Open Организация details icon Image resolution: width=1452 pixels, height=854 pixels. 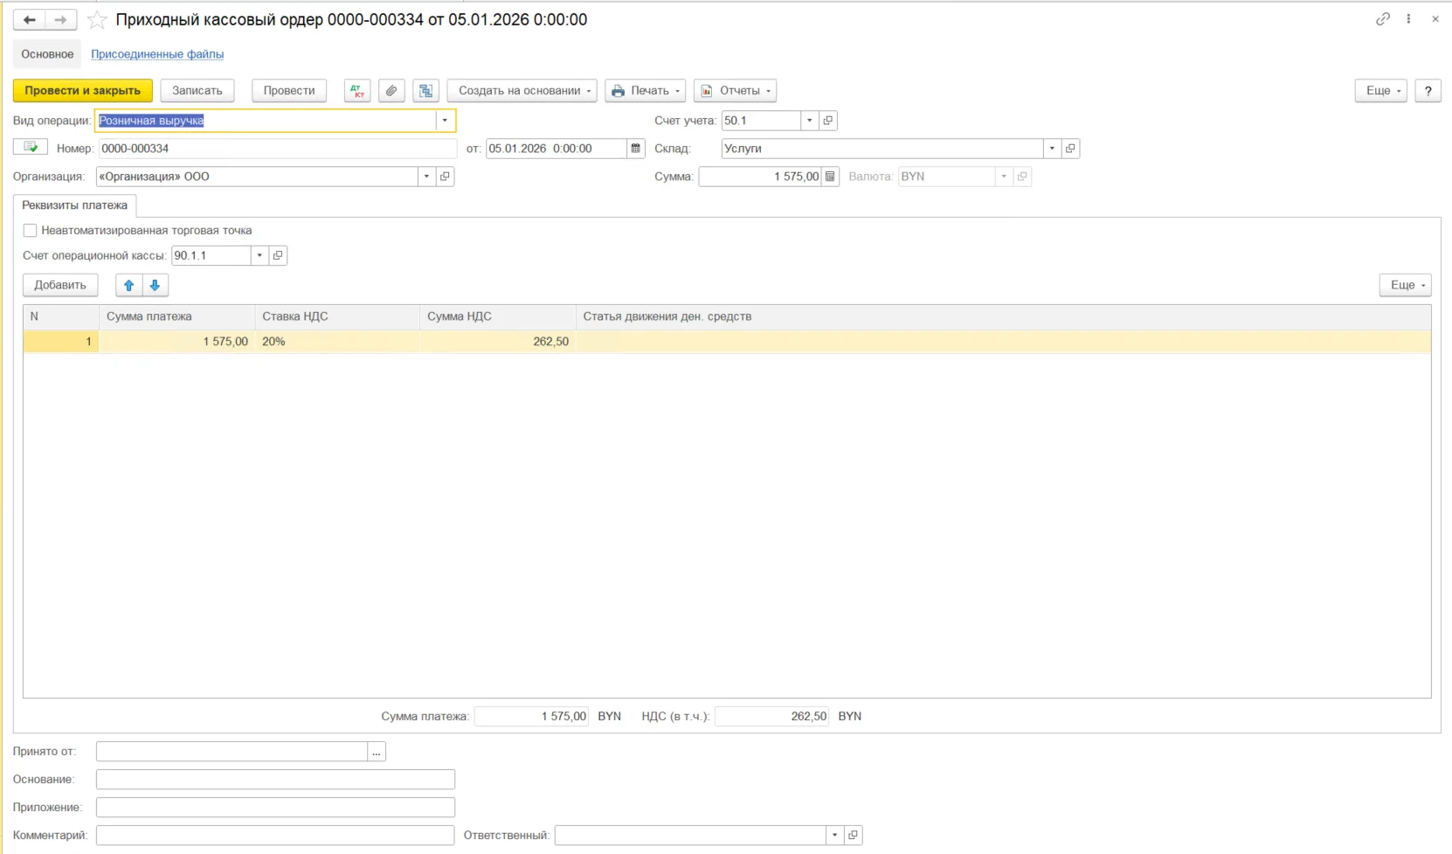(x=445, y=177)
